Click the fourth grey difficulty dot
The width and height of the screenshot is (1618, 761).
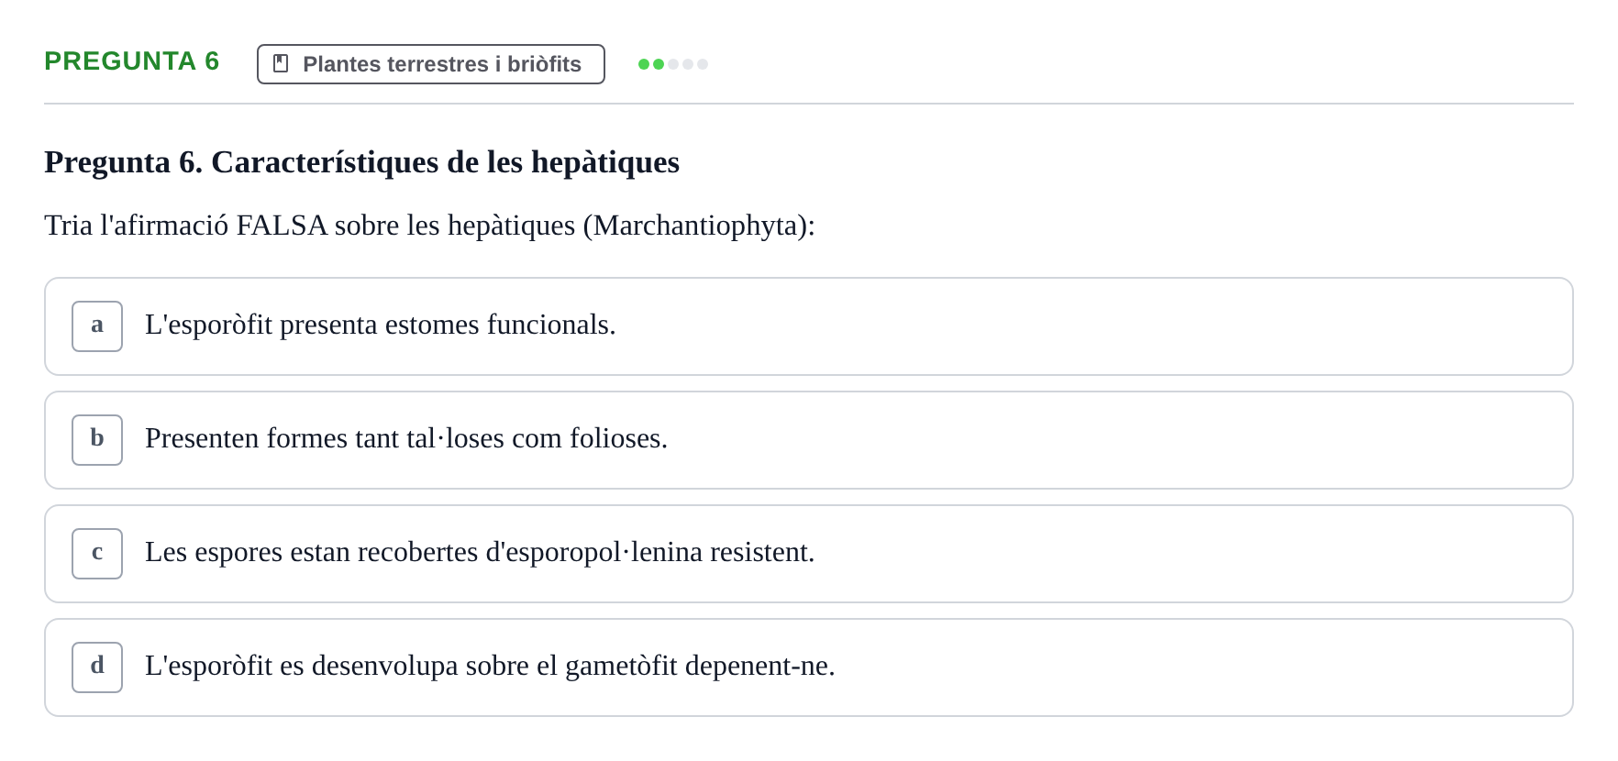point(688,64)
